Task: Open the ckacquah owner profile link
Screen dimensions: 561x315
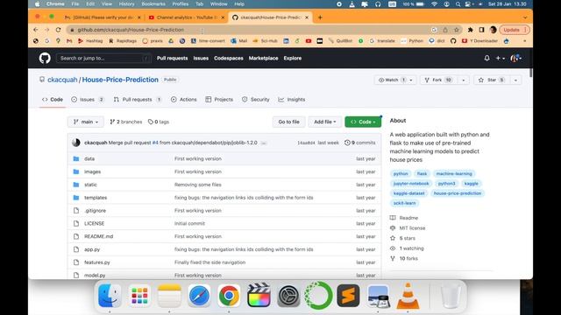Action: click(62, 80)
